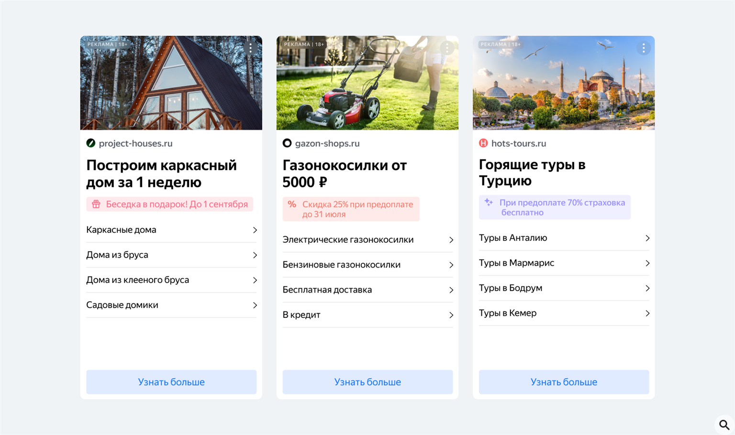Click the hots-tours.ru favicon
This screenshot has width=735, height=435.
point(483,143)
